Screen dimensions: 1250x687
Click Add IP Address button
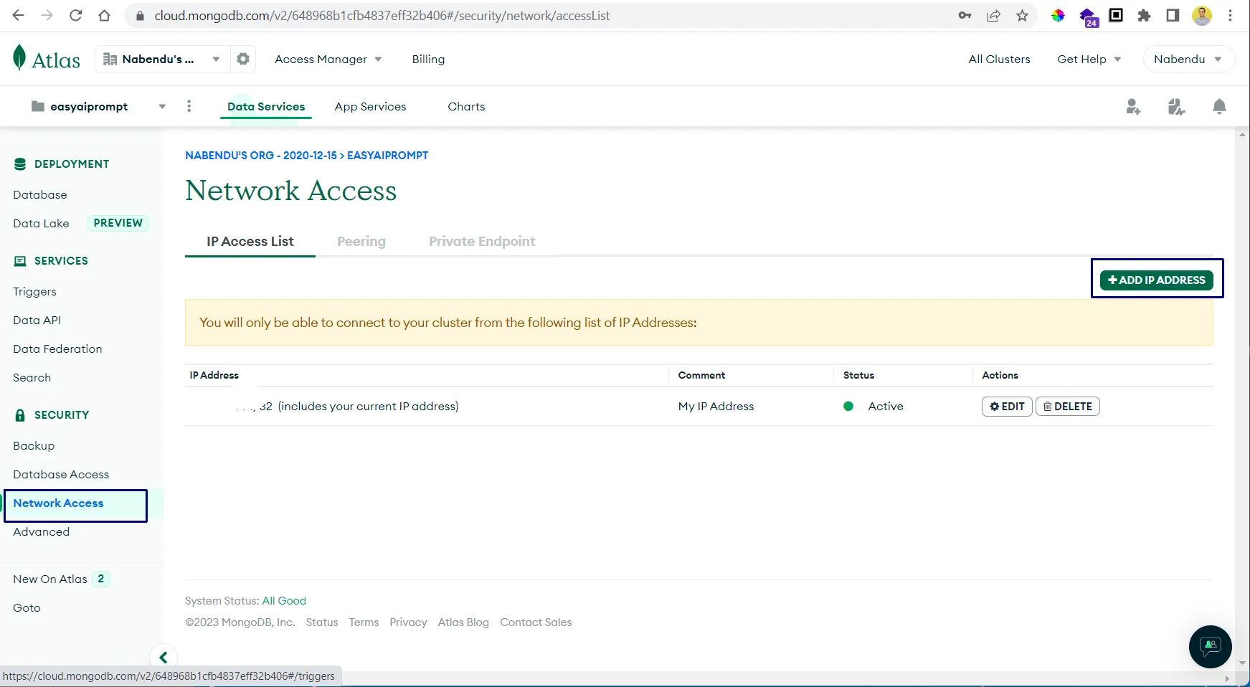point(1157,280)
